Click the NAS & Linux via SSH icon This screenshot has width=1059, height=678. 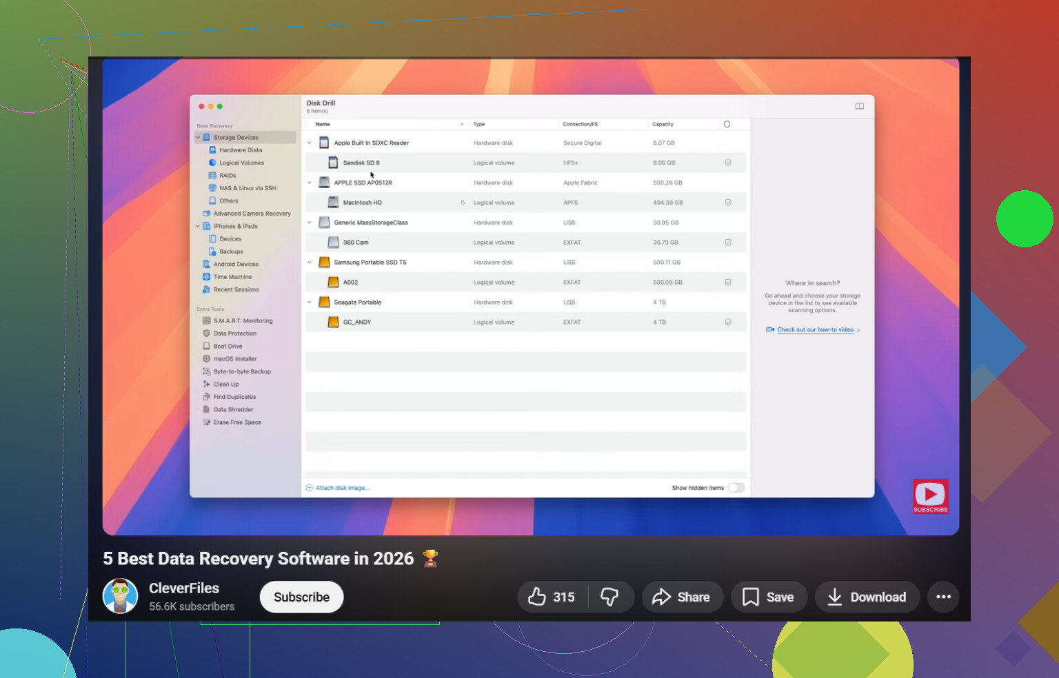(x=212, y=188)
